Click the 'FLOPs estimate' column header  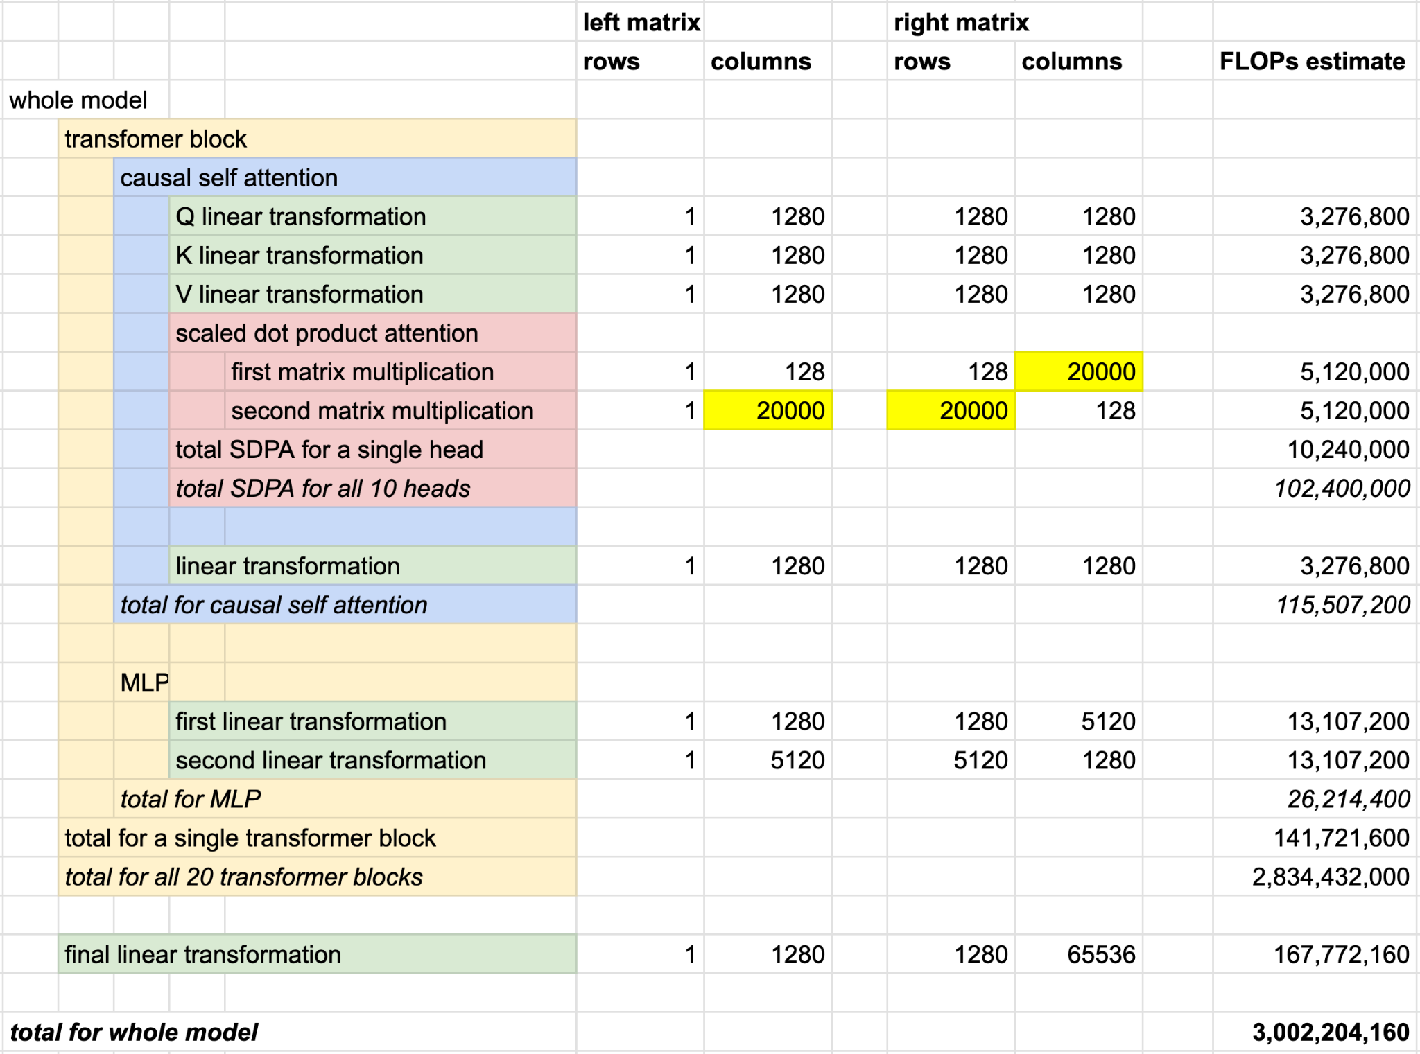(x=1312, y=62)
